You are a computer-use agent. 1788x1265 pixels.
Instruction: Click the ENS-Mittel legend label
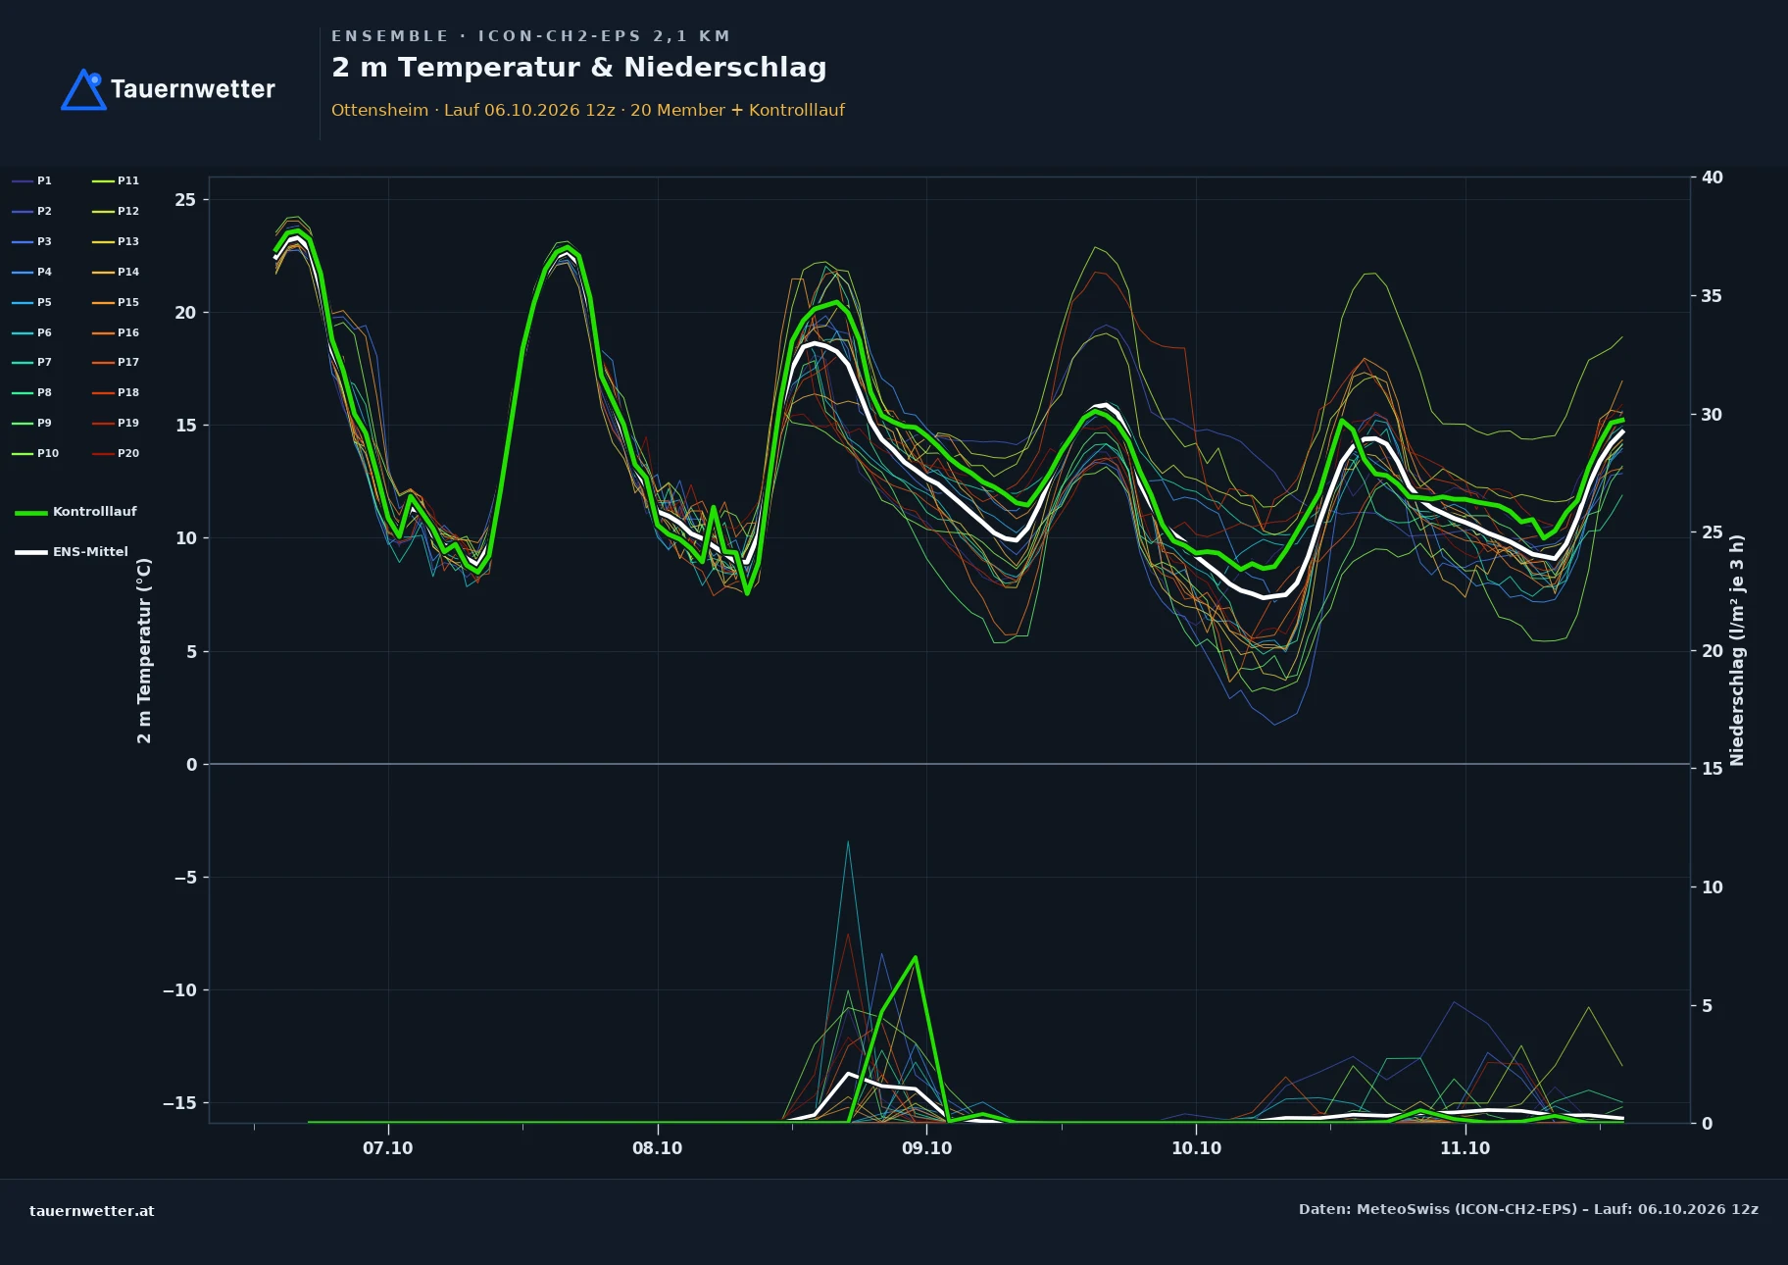point(90,552)
